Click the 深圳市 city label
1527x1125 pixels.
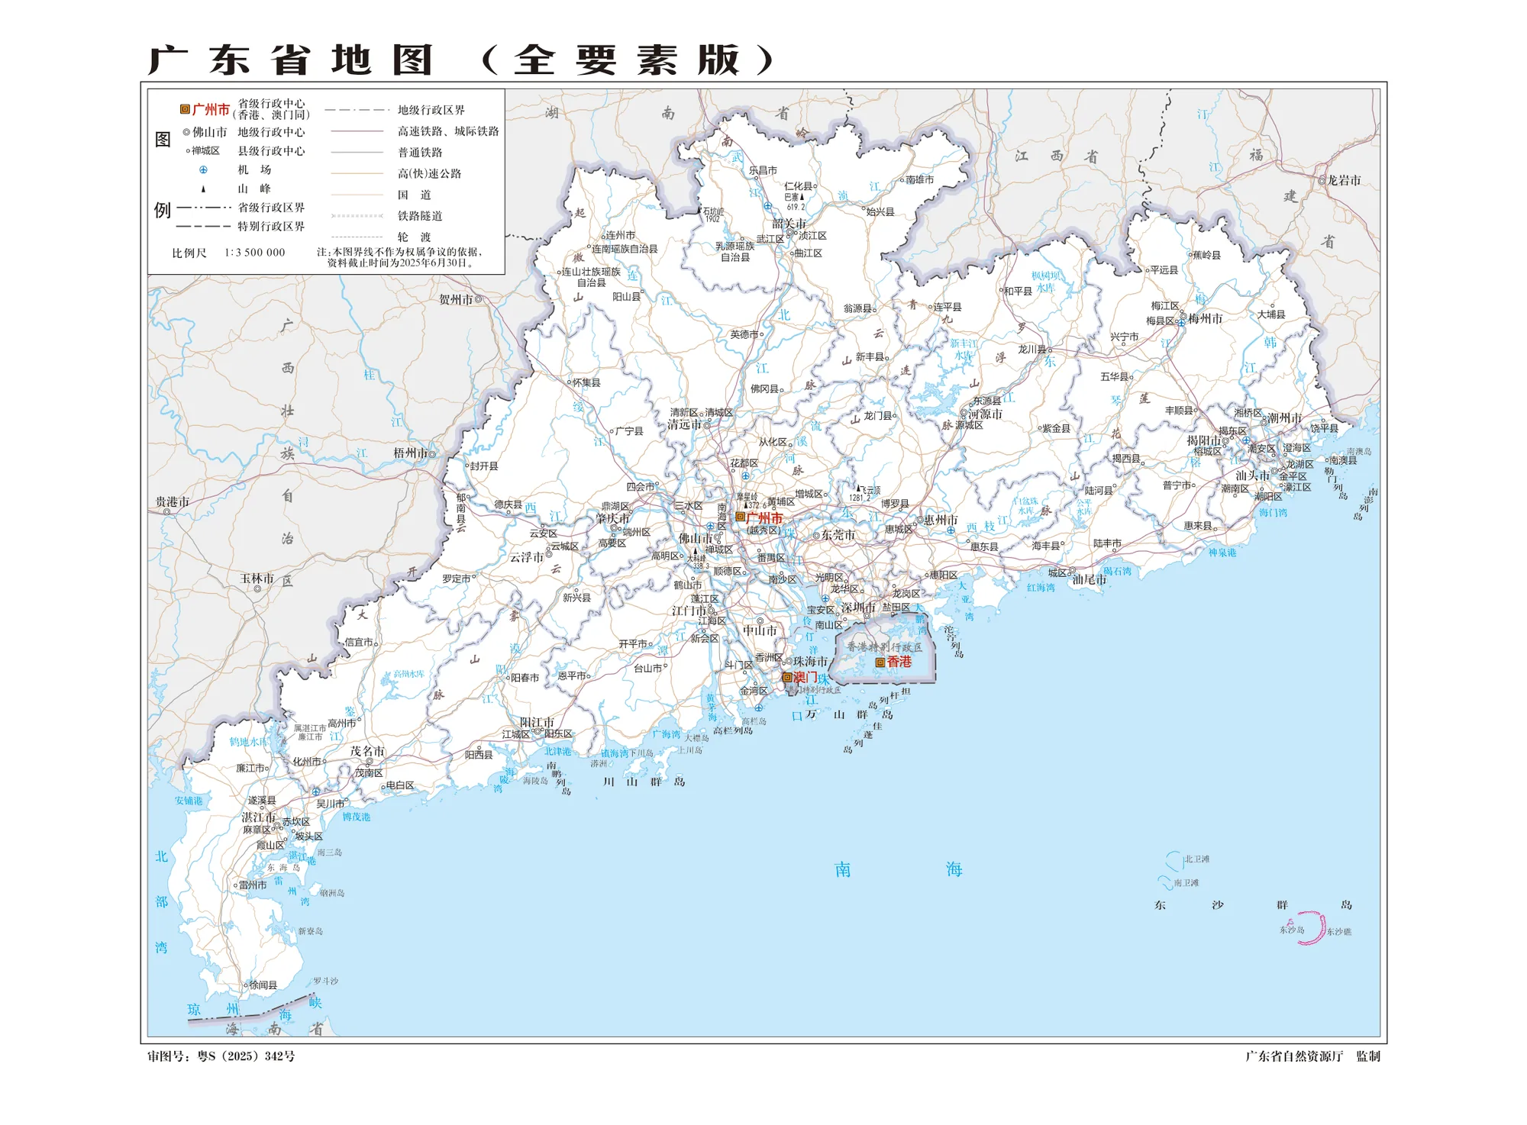pyautogui.click(x=858, y=608)
